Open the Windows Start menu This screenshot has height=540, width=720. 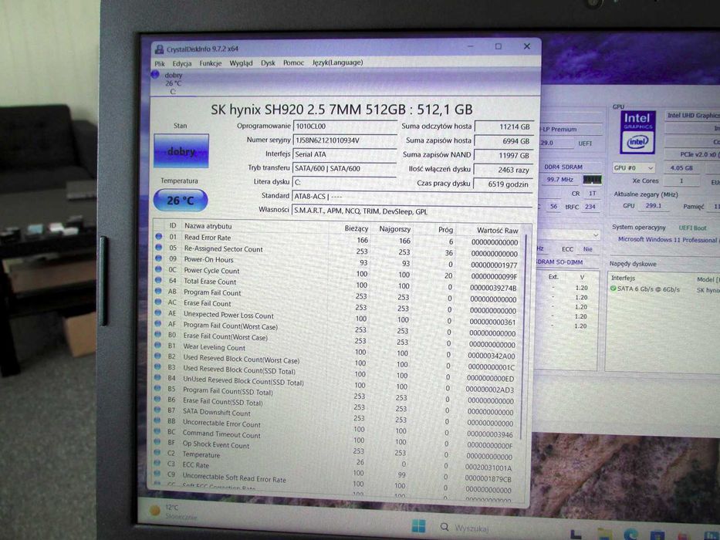(418, 526)
